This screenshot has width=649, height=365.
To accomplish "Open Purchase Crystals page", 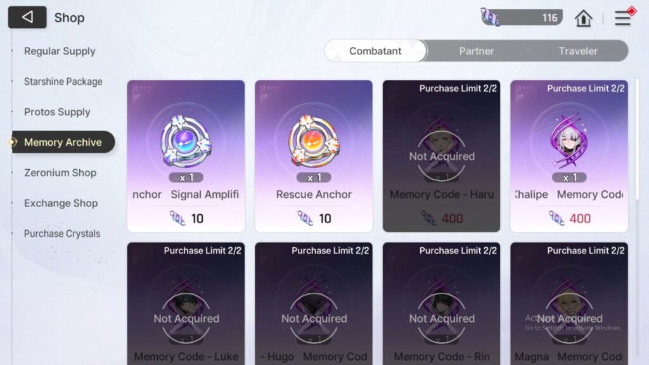I will pos(62,233).
